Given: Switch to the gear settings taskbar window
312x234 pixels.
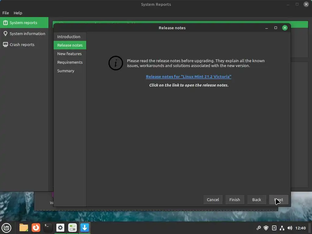Looking at the screenshot, I should coord(60,228).
